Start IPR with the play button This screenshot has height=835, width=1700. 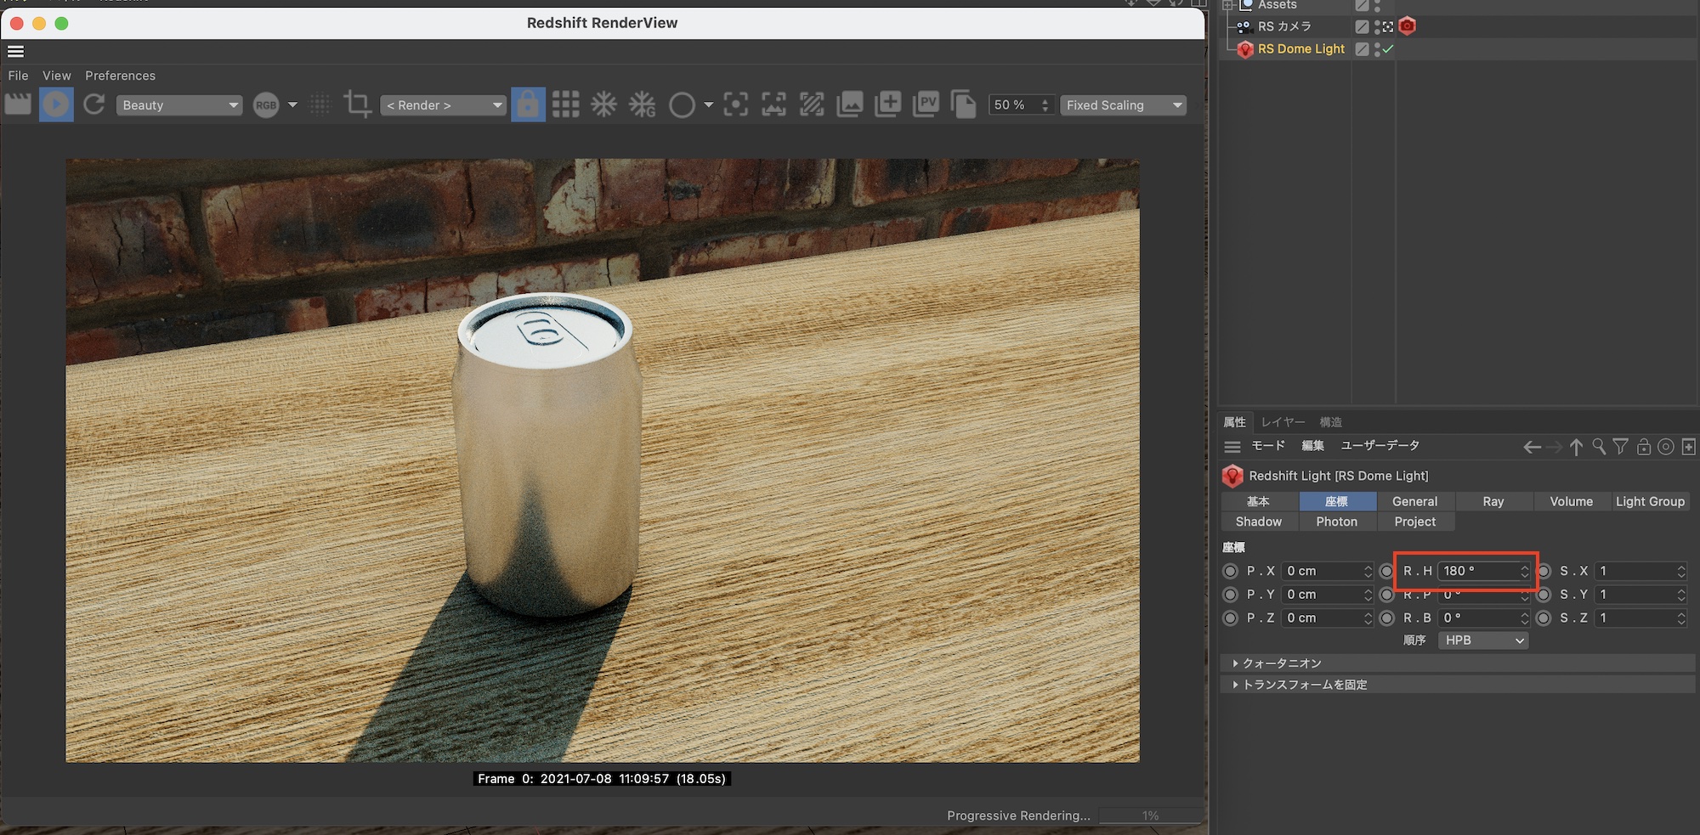[x=56, y=104]
